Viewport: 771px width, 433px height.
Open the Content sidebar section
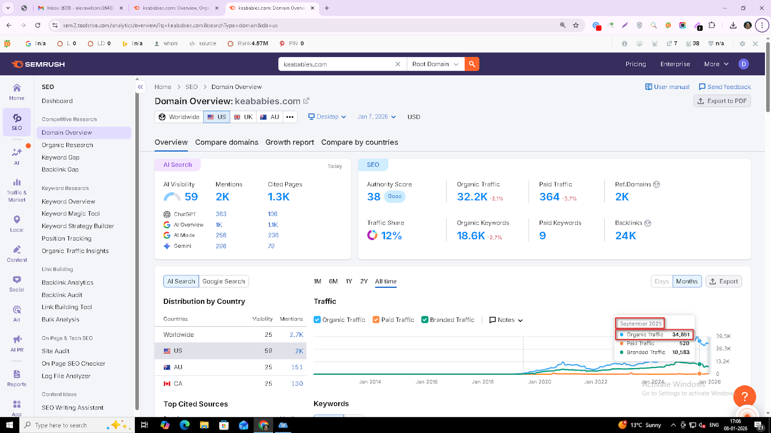(17, 254)
